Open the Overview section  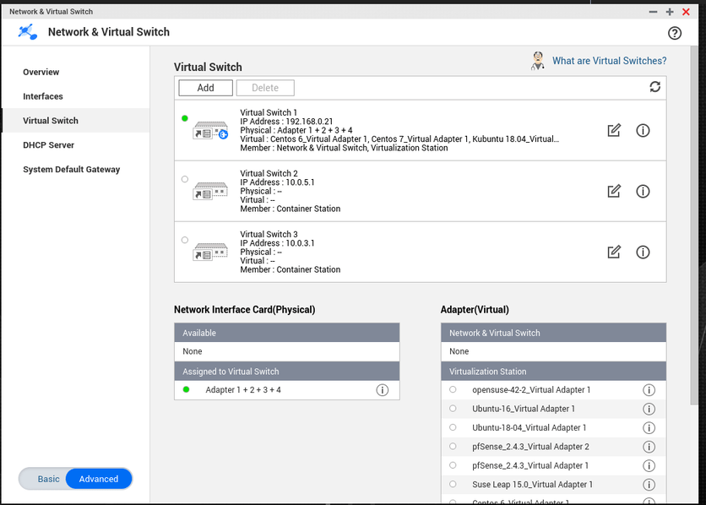click(x=41, y=73)
